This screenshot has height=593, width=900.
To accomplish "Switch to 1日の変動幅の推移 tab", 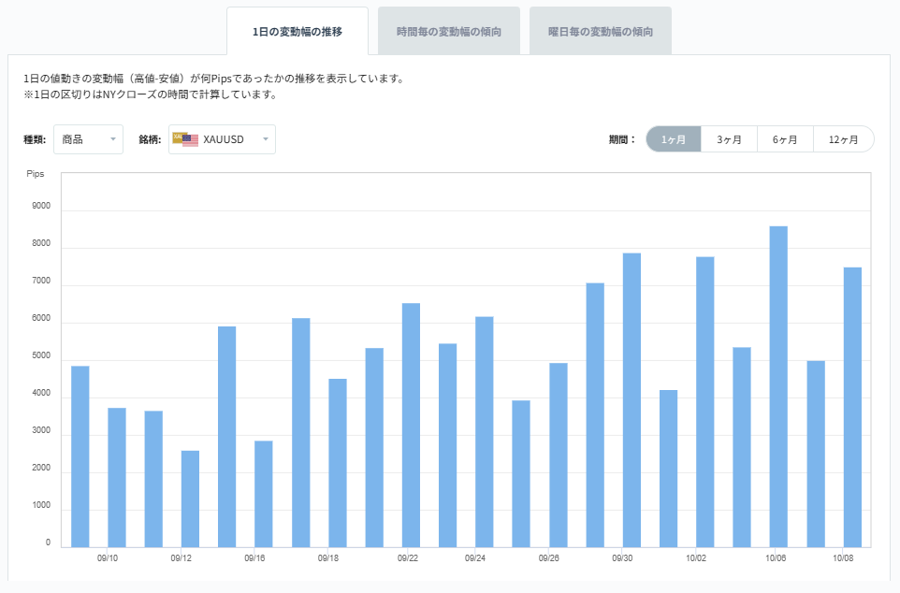I will (298, 32).
